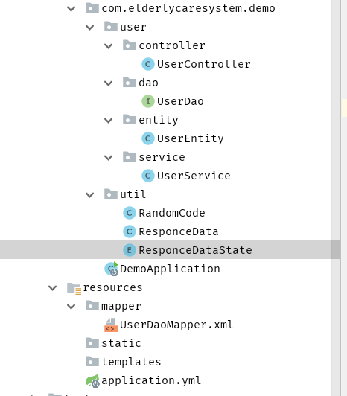Viewport: 347px width, 396px height.
Task: Click the UserDao interface icon
Action: coord(148,101)
